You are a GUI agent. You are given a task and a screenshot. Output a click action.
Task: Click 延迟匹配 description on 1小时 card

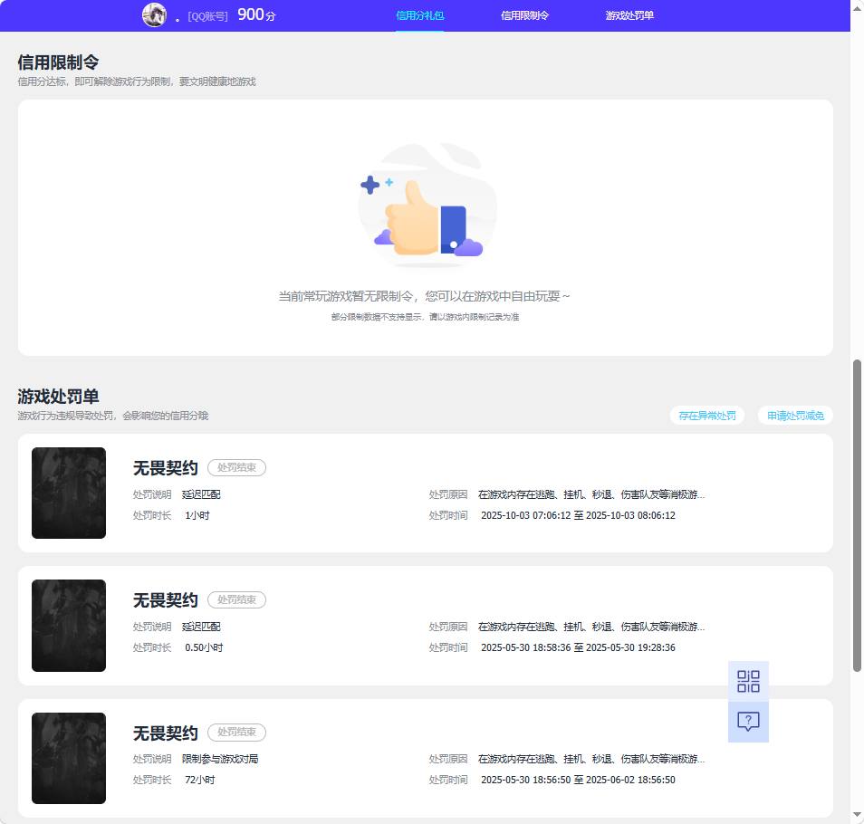(x=201, y=494)
